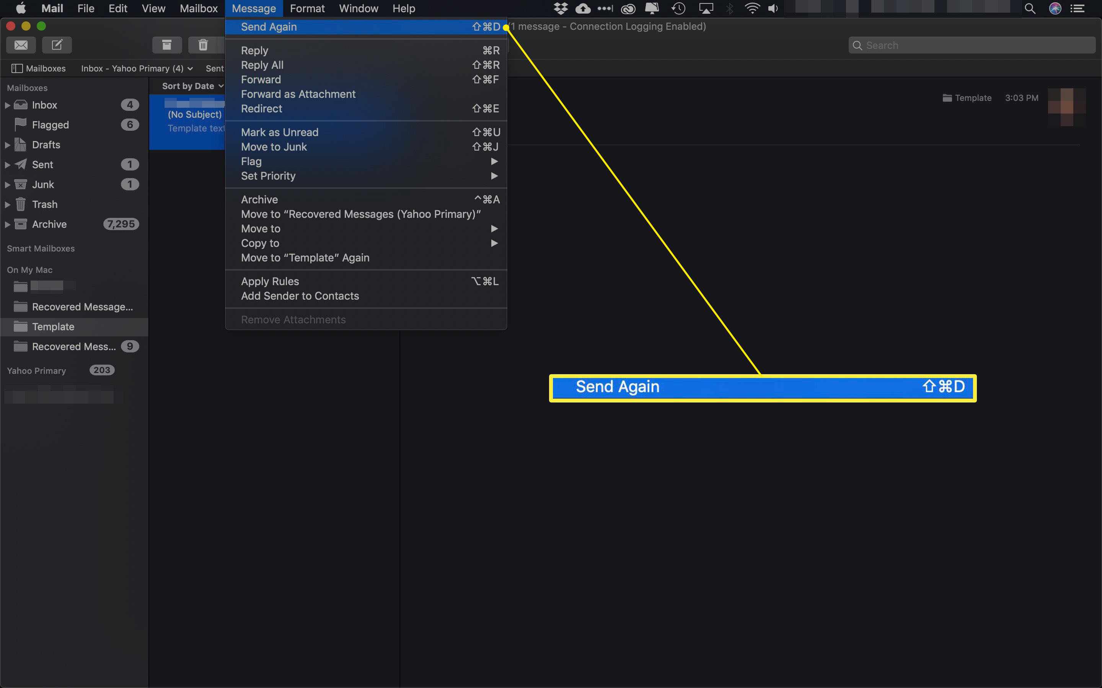
Task: Open the Mailbox menu
Action: pyautogui.click(x=199, y=8)
